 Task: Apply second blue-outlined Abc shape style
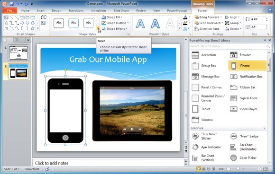click(73, 23)
